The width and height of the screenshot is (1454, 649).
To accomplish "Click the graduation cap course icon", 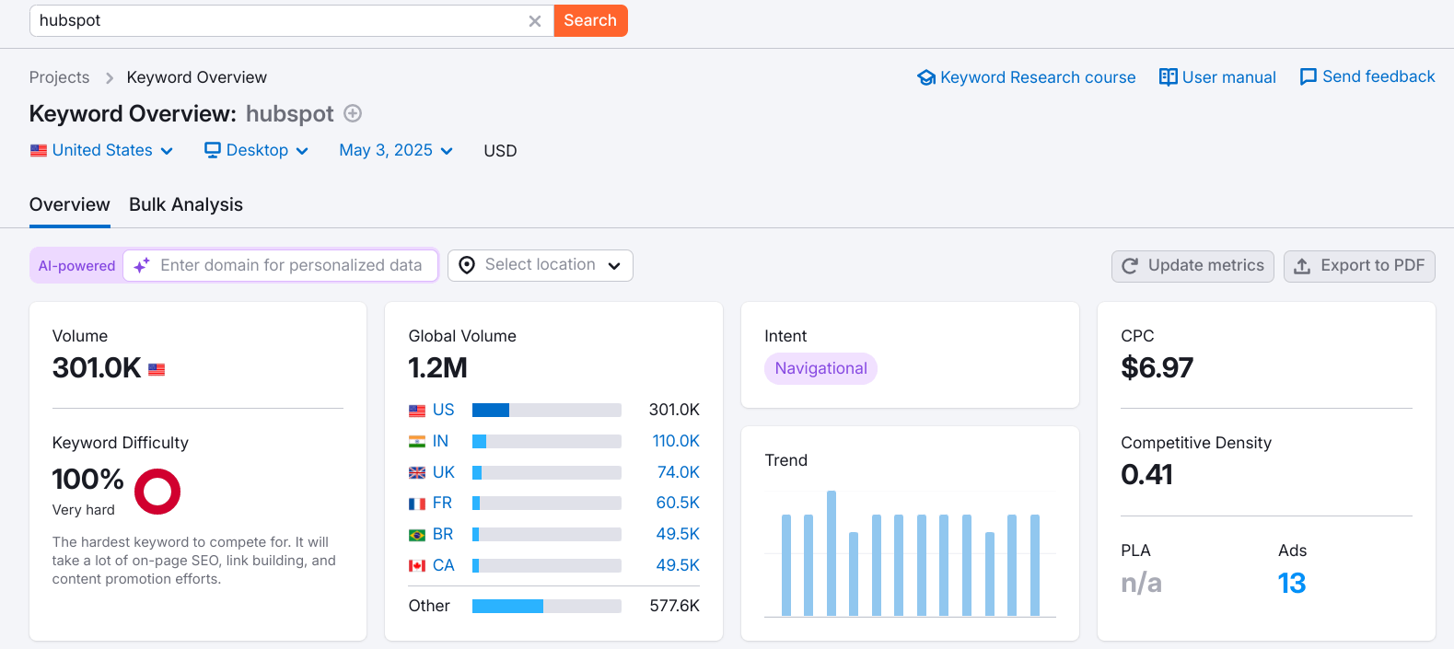I will [926, 77].
